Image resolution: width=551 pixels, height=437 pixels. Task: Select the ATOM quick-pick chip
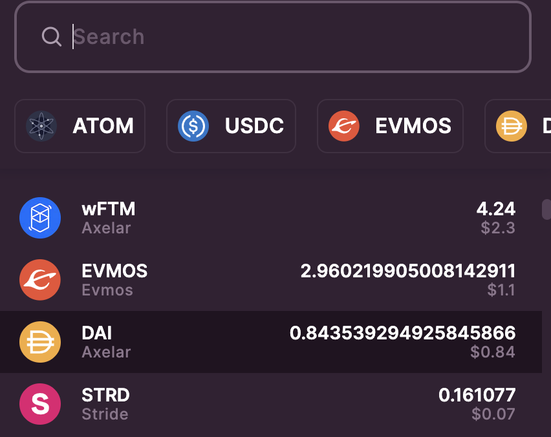coord(80,125)
